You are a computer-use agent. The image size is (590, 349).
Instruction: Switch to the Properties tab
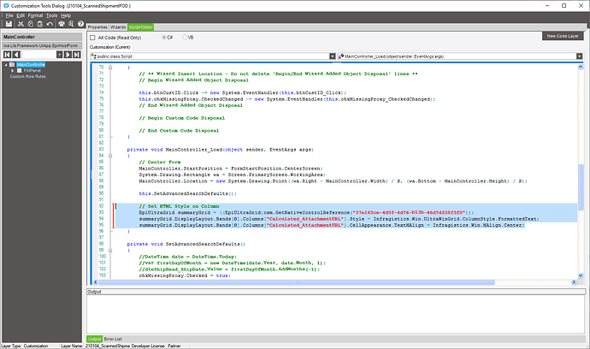click(x=97, y=27)
